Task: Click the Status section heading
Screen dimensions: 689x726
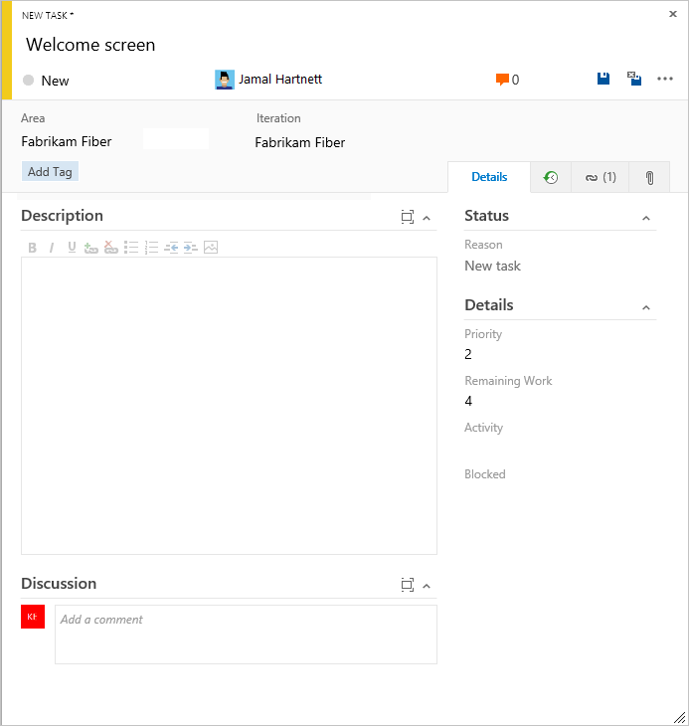Action: click(x=486, y=216)
